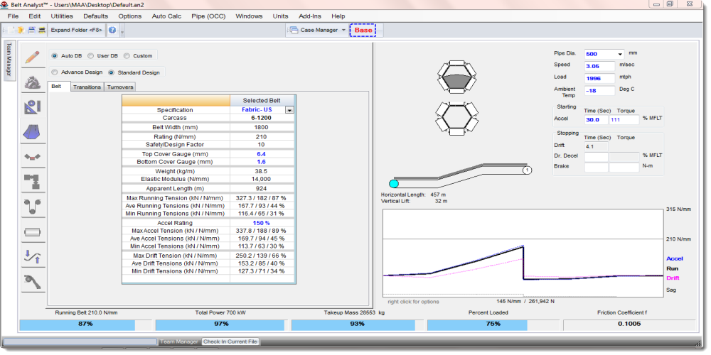The image size is (711, 355).
Task: Open the blue Help question icon
Action: coord(112,31)
